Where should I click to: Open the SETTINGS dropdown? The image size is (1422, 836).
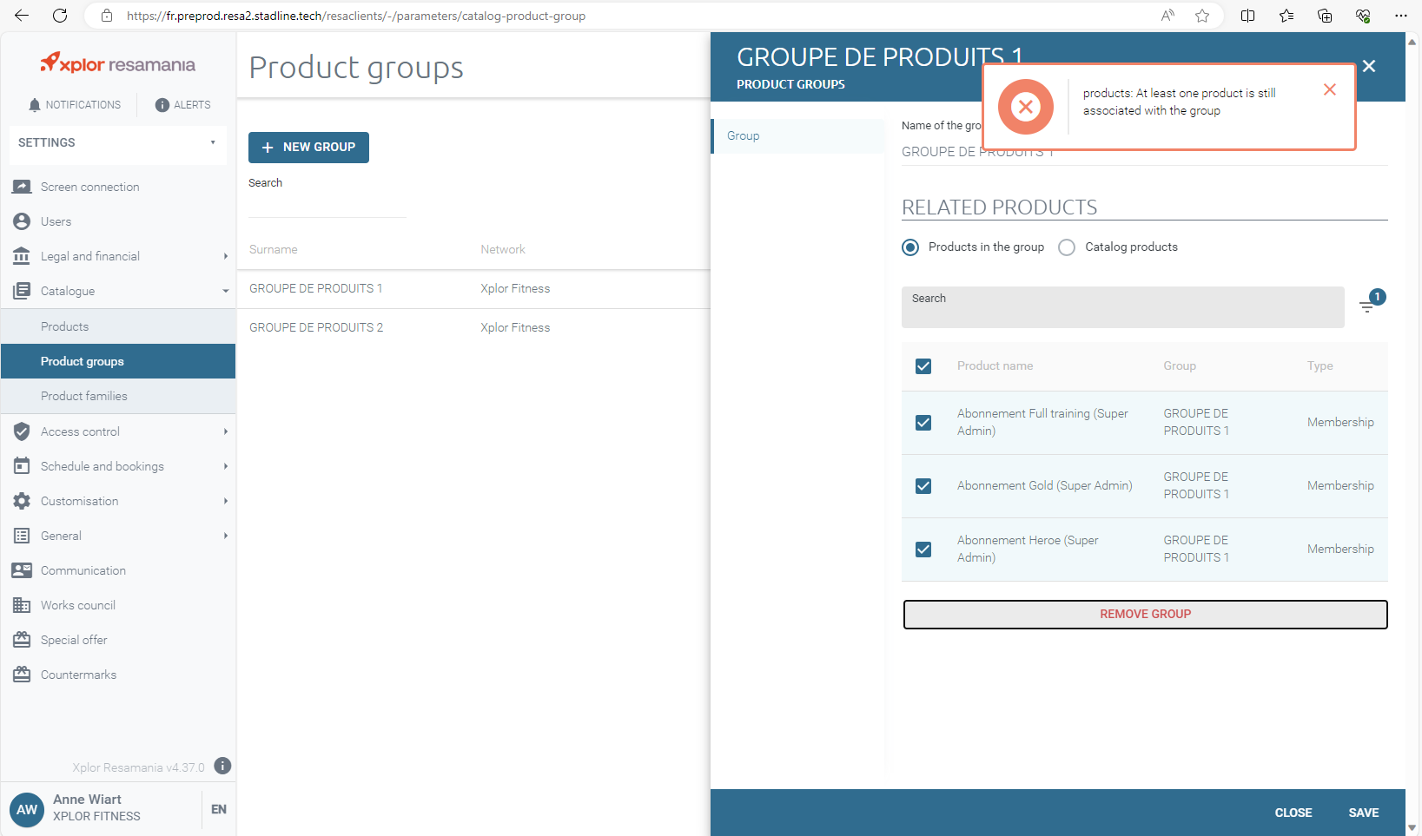(117, 143)
